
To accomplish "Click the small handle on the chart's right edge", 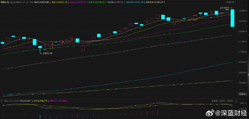I will pyautogui.click(x=248, y=74).
